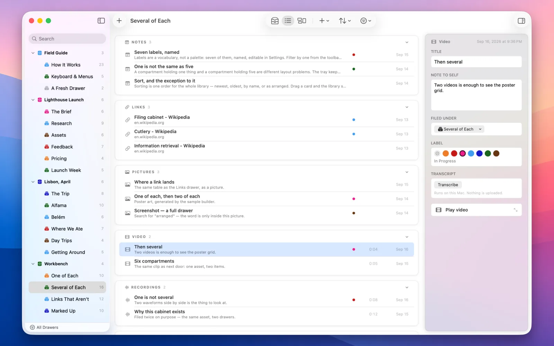Click The Trip drawer icon
Image resolution: width=554 pixels, height=346 pixels.
pos(47,193)
